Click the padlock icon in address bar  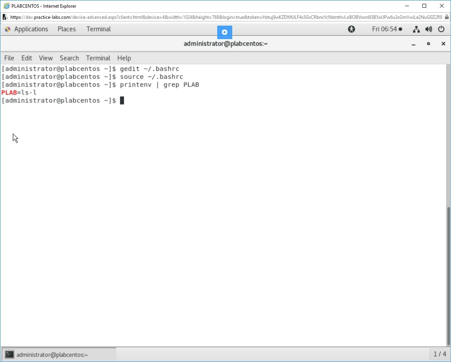point(446,17)
